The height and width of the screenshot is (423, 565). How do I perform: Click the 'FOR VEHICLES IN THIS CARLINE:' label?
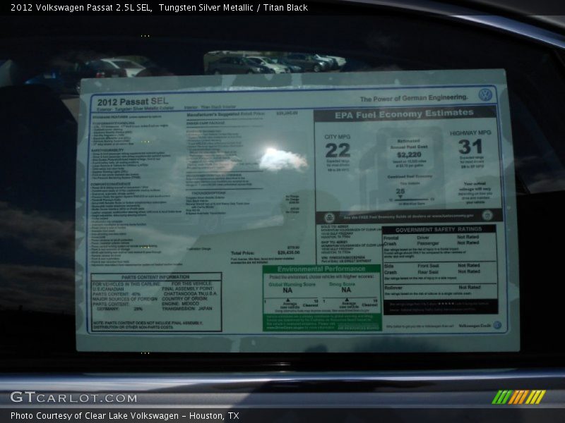click(126, 284)
